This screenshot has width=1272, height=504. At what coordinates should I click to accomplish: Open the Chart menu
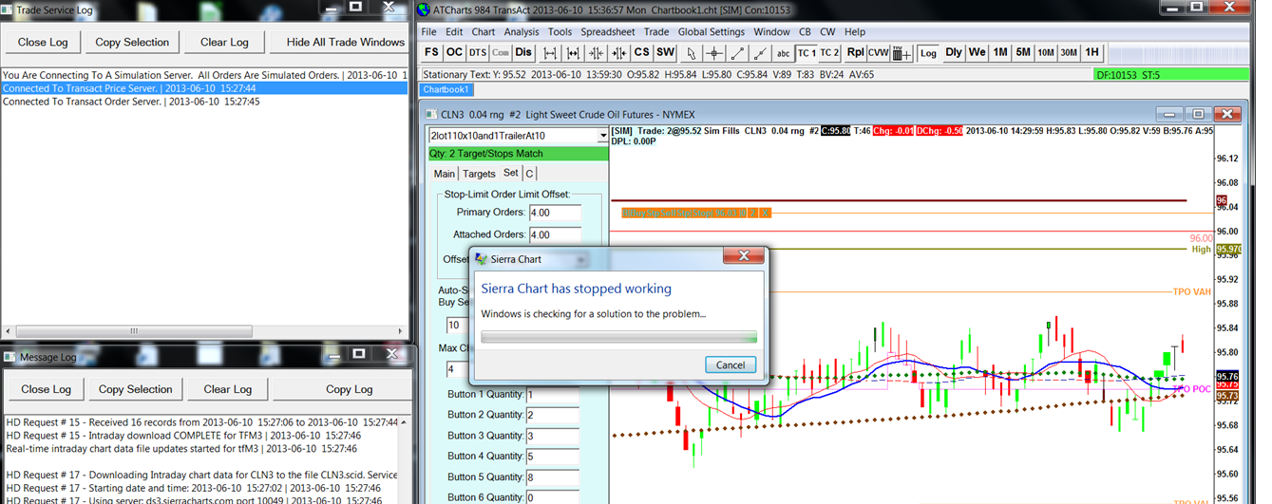point(484,31)
